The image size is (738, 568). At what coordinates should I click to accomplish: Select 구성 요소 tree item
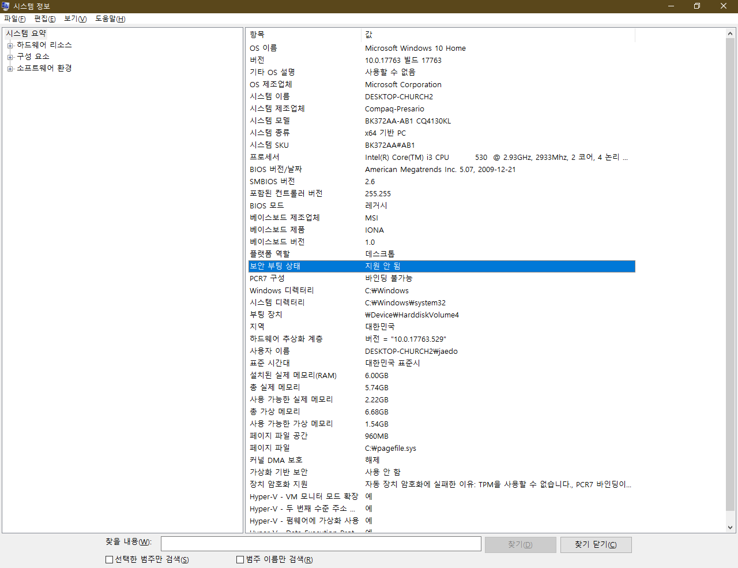point(33,57)
